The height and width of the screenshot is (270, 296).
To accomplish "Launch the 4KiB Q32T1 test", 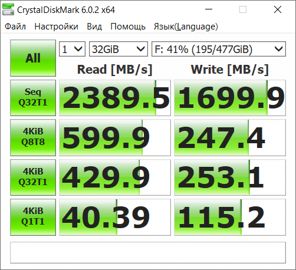I will point(33,177).
